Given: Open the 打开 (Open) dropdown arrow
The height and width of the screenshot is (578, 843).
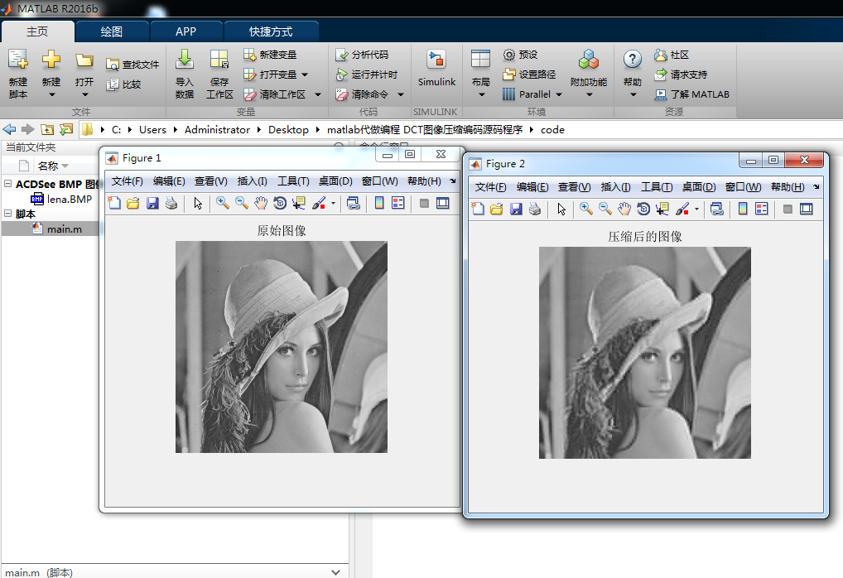Looking at the screenshot, I should coord(85,94).
